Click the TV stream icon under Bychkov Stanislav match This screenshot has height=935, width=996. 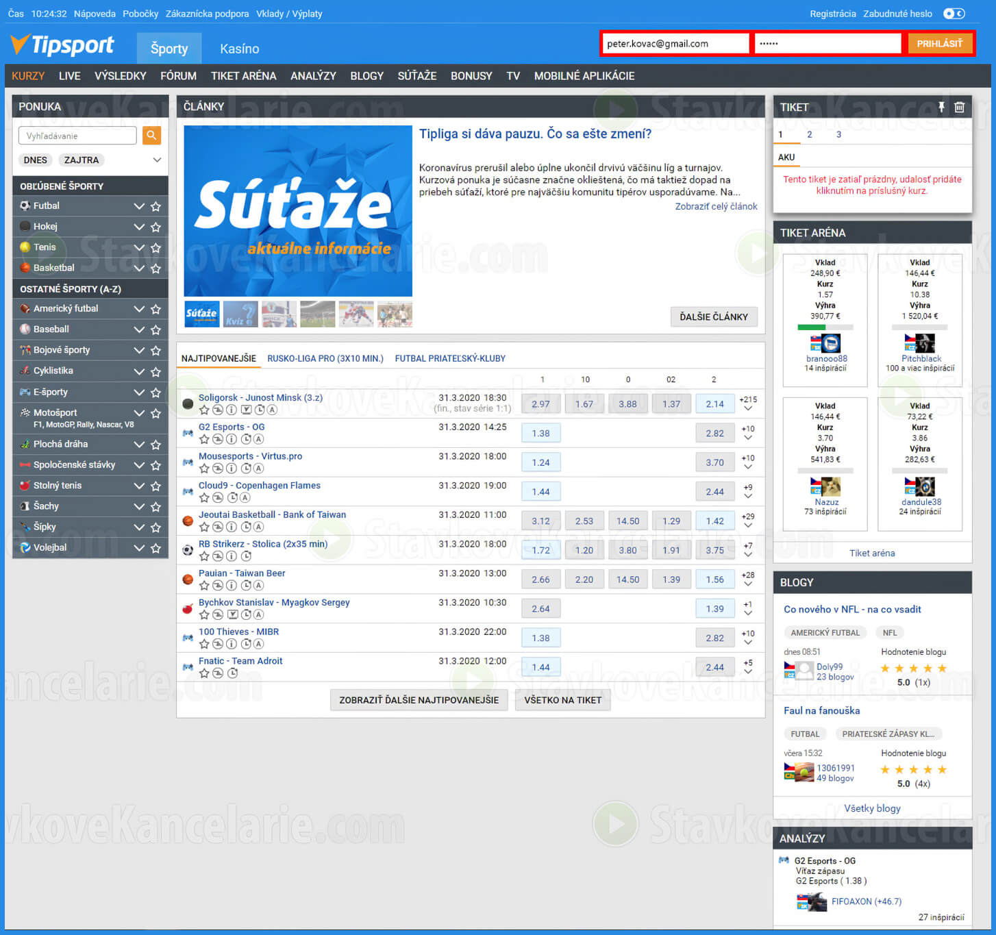tap(232, 614)
